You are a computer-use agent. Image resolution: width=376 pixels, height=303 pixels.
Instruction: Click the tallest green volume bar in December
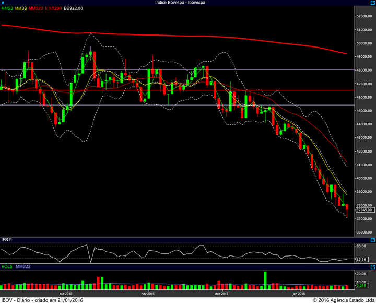tap(265, 281)
